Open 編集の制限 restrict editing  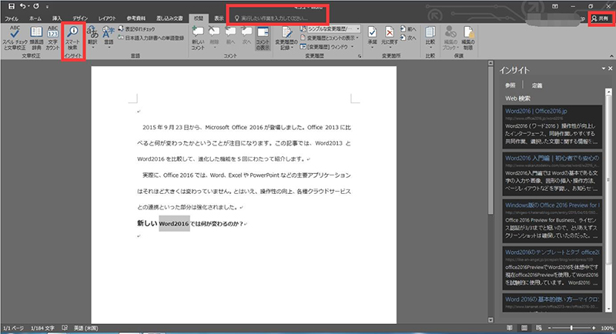(468, 38)
